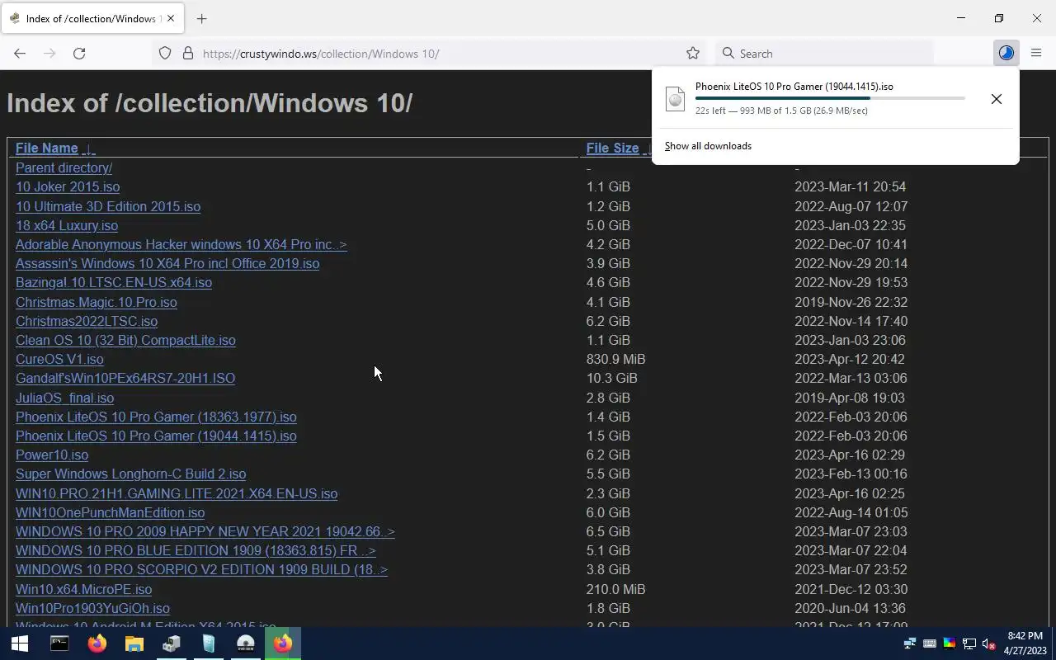Open the Parent directory/ link
This screenshot has width=1056, height=660.
click(x=64, y=167)
